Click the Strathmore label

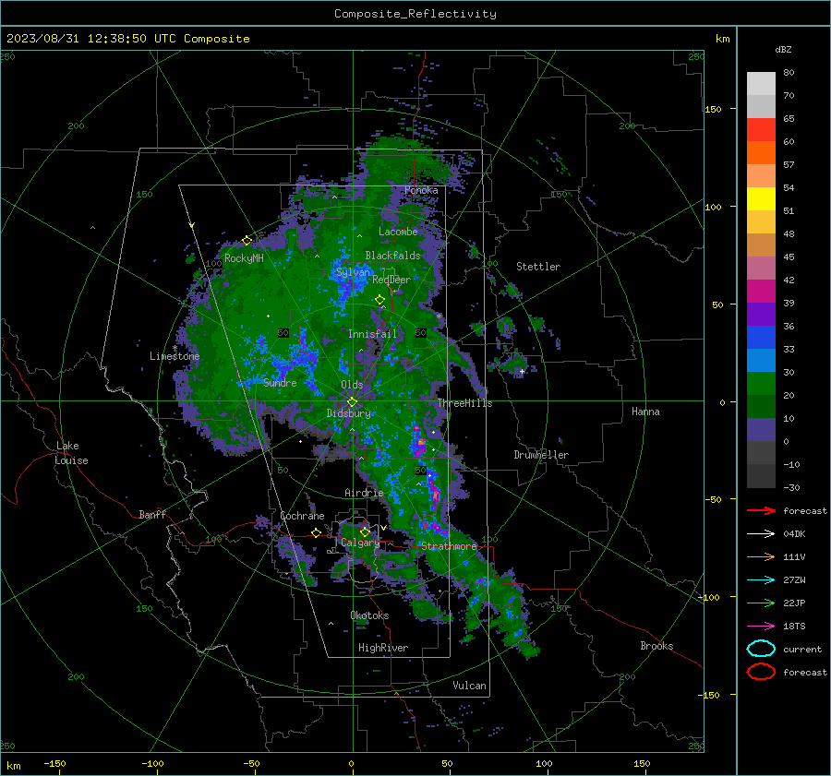click(x=449, y=546)
